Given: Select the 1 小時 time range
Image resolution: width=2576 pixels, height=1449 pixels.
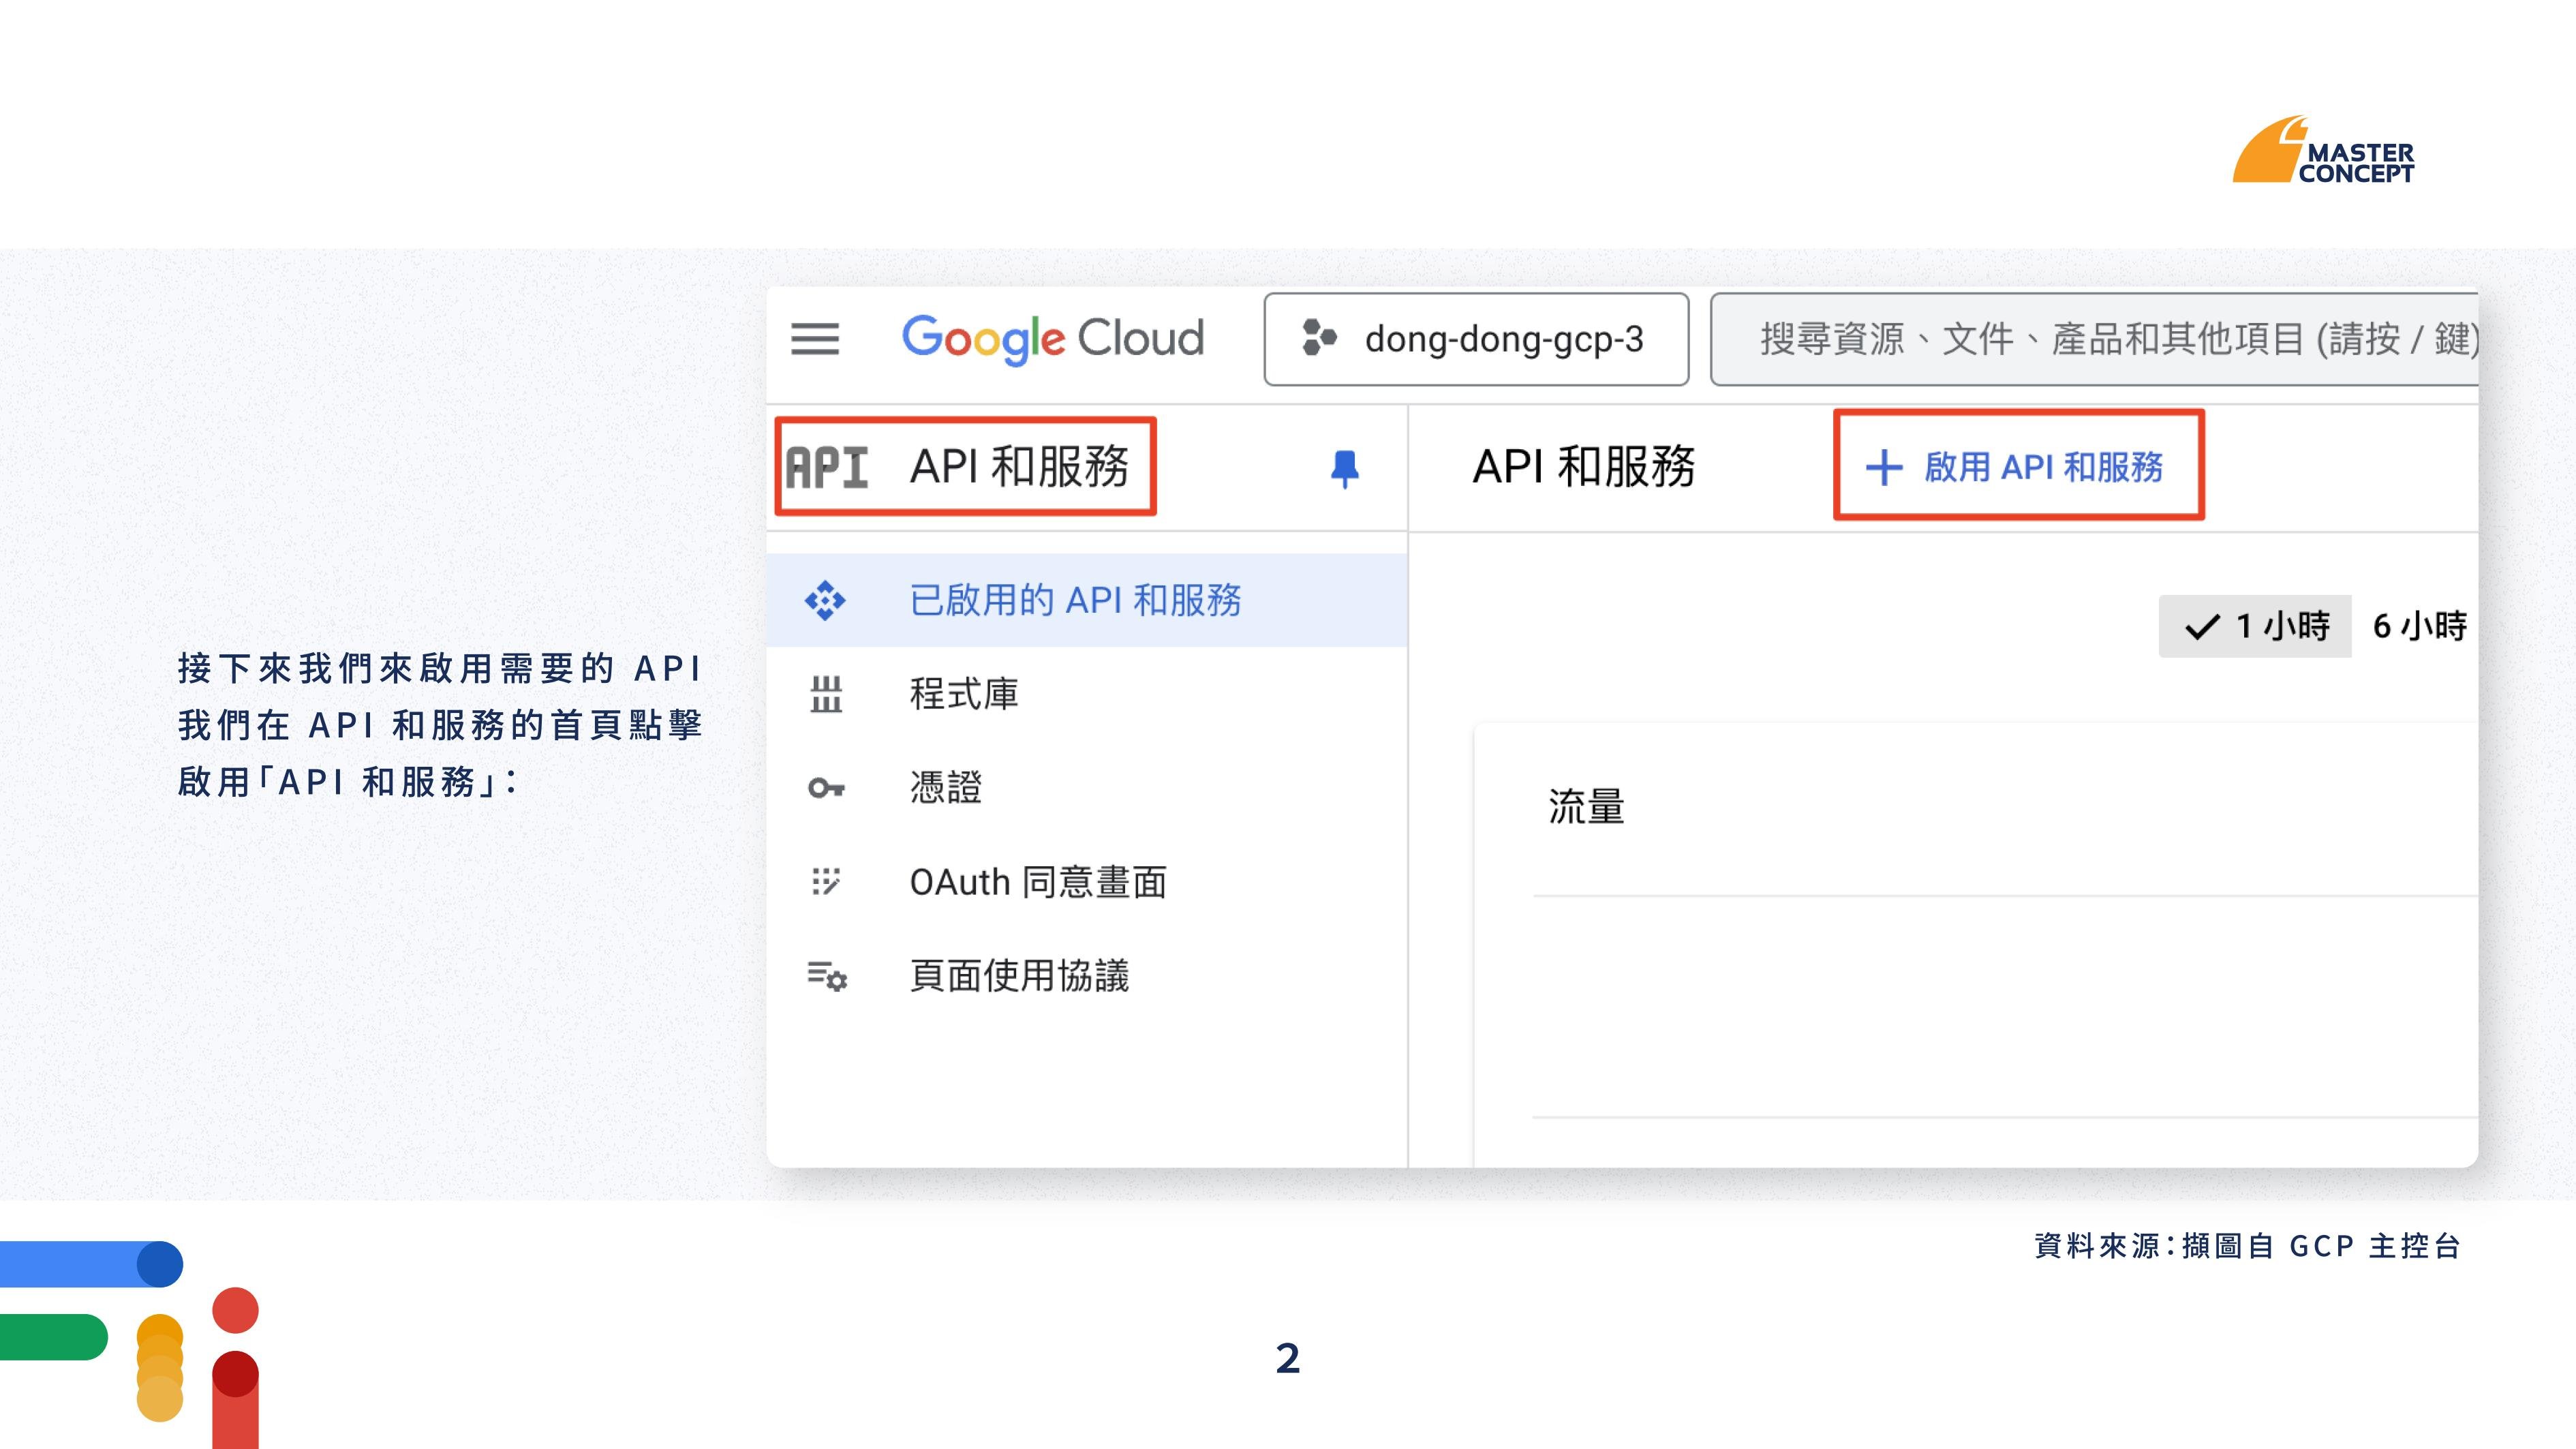Looking at the screenshot, I should (x=2255, y=626).
